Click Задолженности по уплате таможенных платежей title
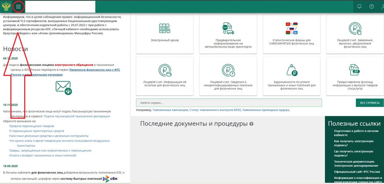 click(x=291, y=85)
